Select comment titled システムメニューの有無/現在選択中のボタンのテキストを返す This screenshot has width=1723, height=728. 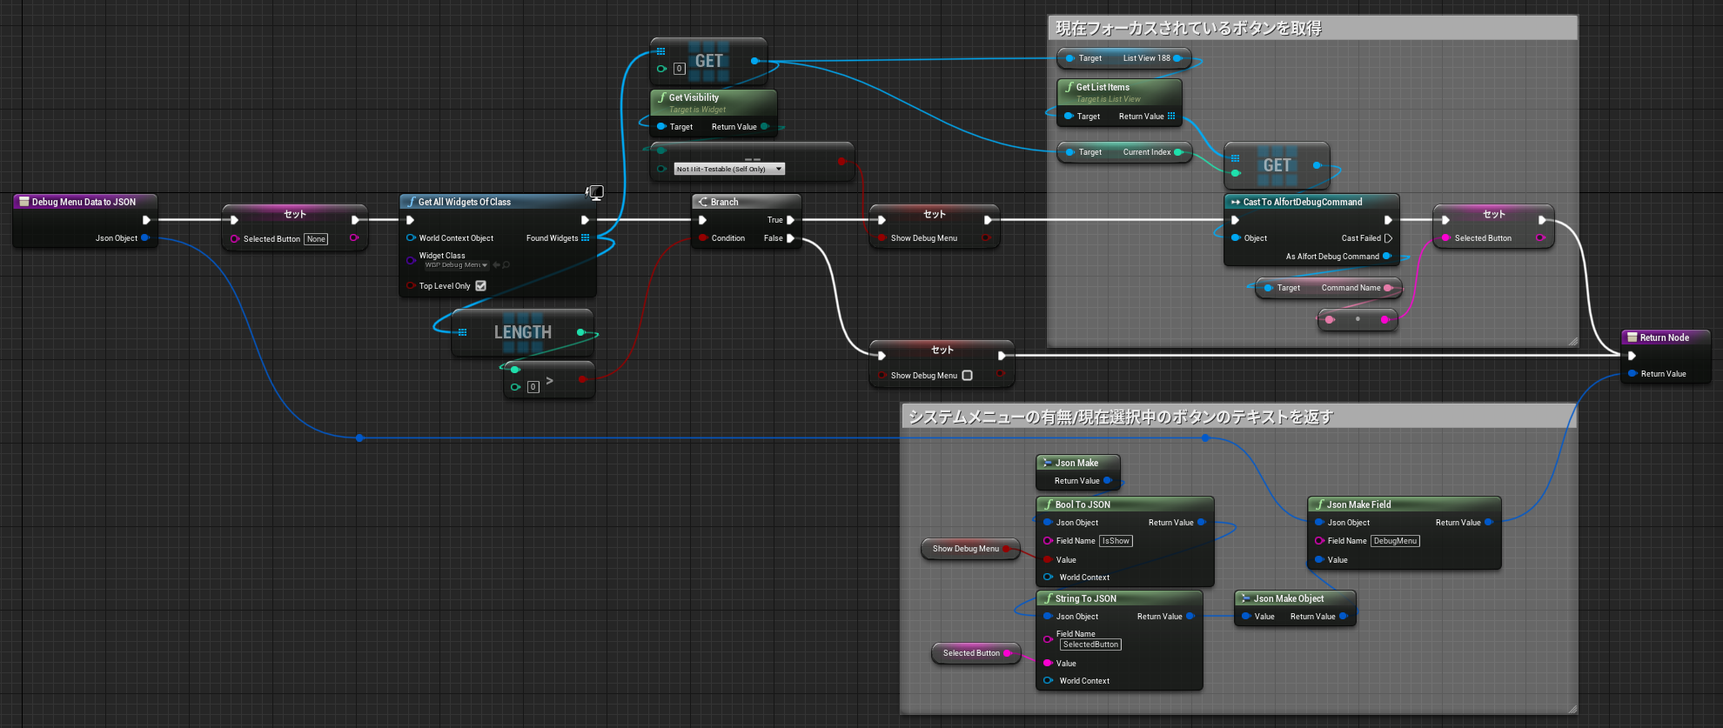(1121, 417)
